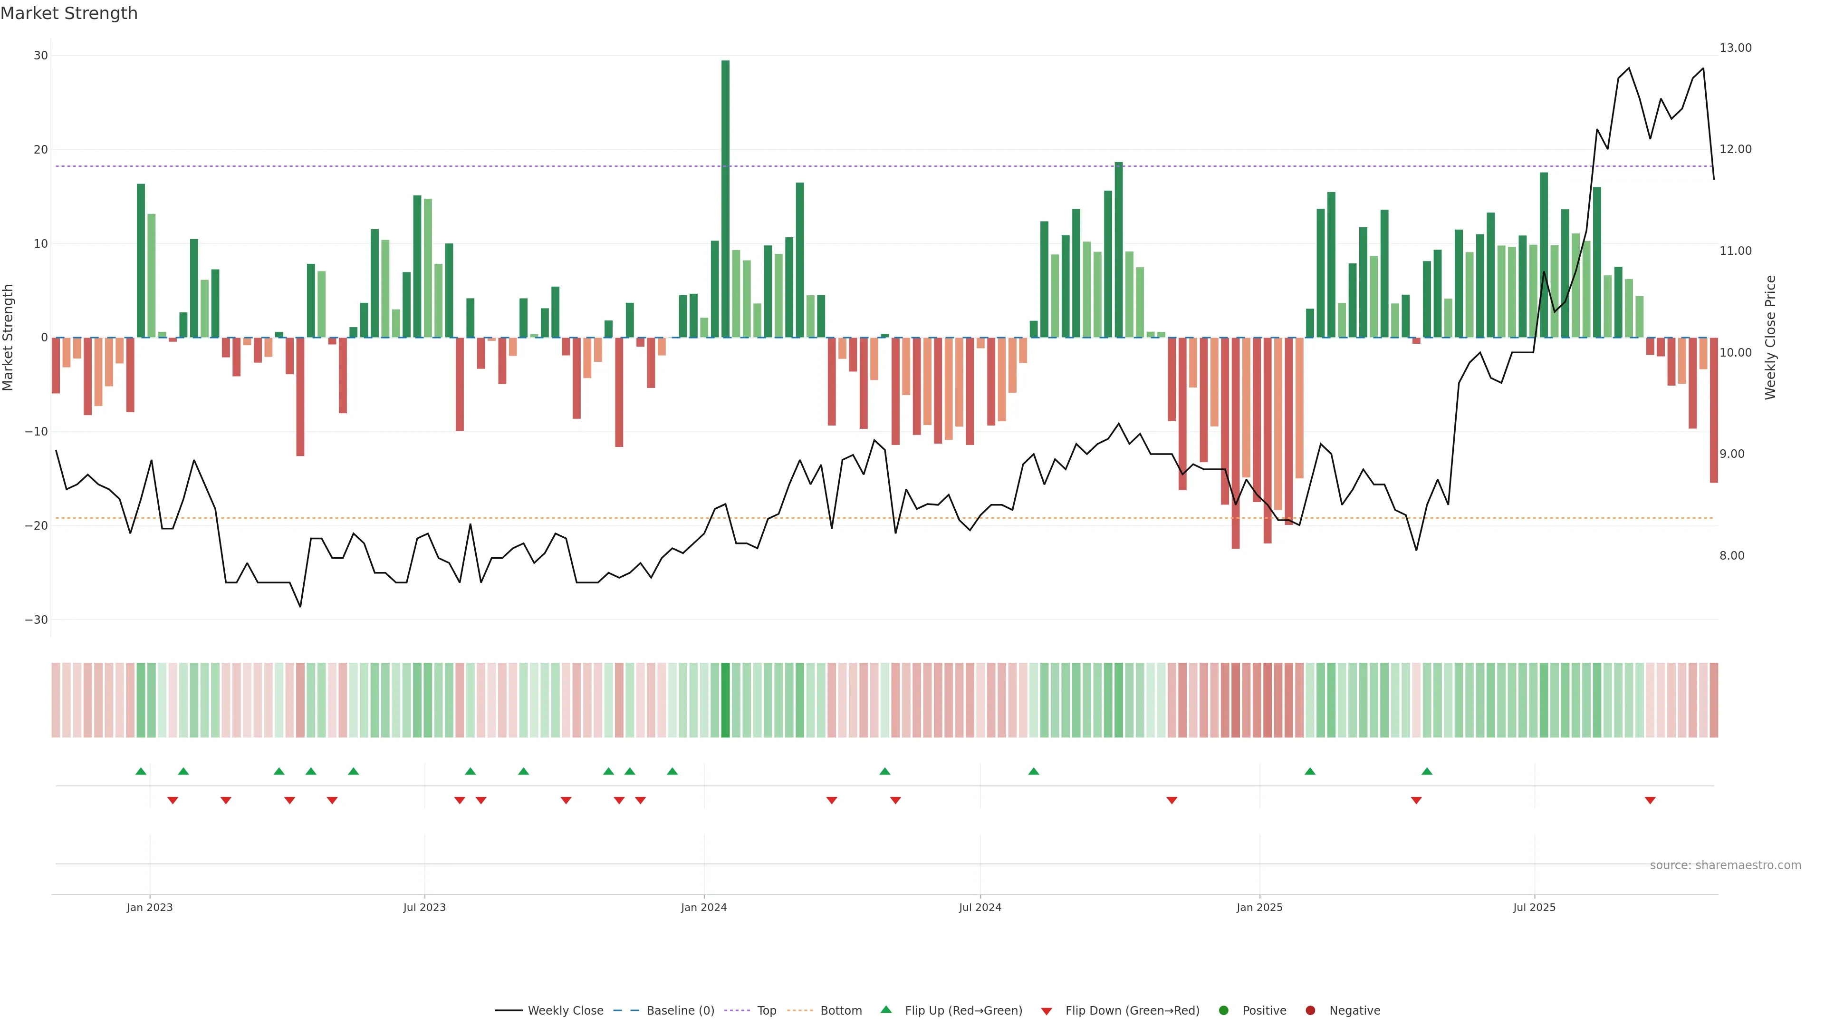This screenshot has width=1825, height=1027.
Task: Click the purple dotted Top legend line icon
Action: coord(737,1010)
